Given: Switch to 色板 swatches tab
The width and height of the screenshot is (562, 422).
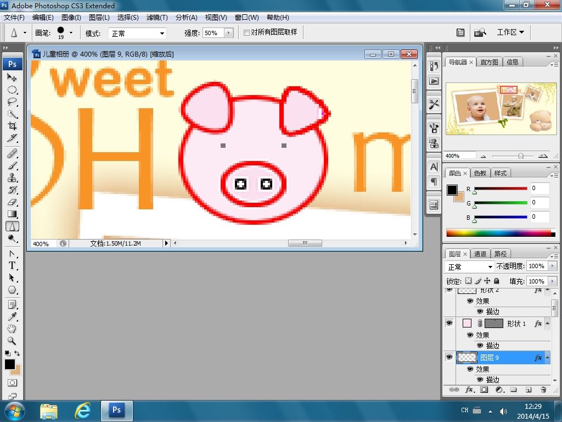Looking at the screenshot, I should (x=480, y=173).
